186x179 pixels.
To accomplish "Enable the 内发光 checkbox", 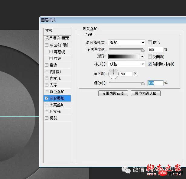I will [47, 78].
